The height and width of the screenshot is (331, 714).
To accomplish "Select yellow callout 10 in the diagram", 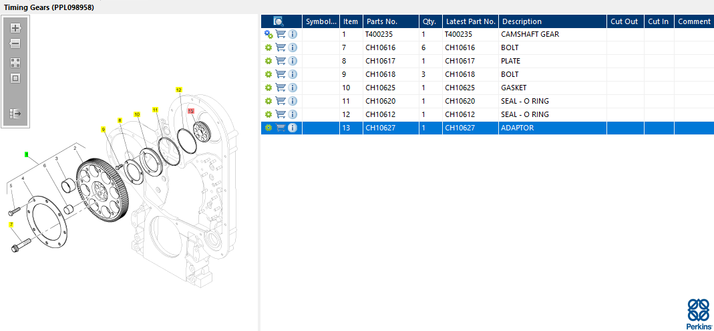I will coord(137,114).
